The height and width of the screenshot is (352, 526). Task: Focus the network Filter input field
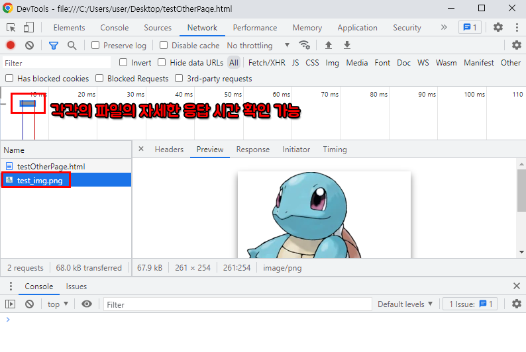pos(56,63)
